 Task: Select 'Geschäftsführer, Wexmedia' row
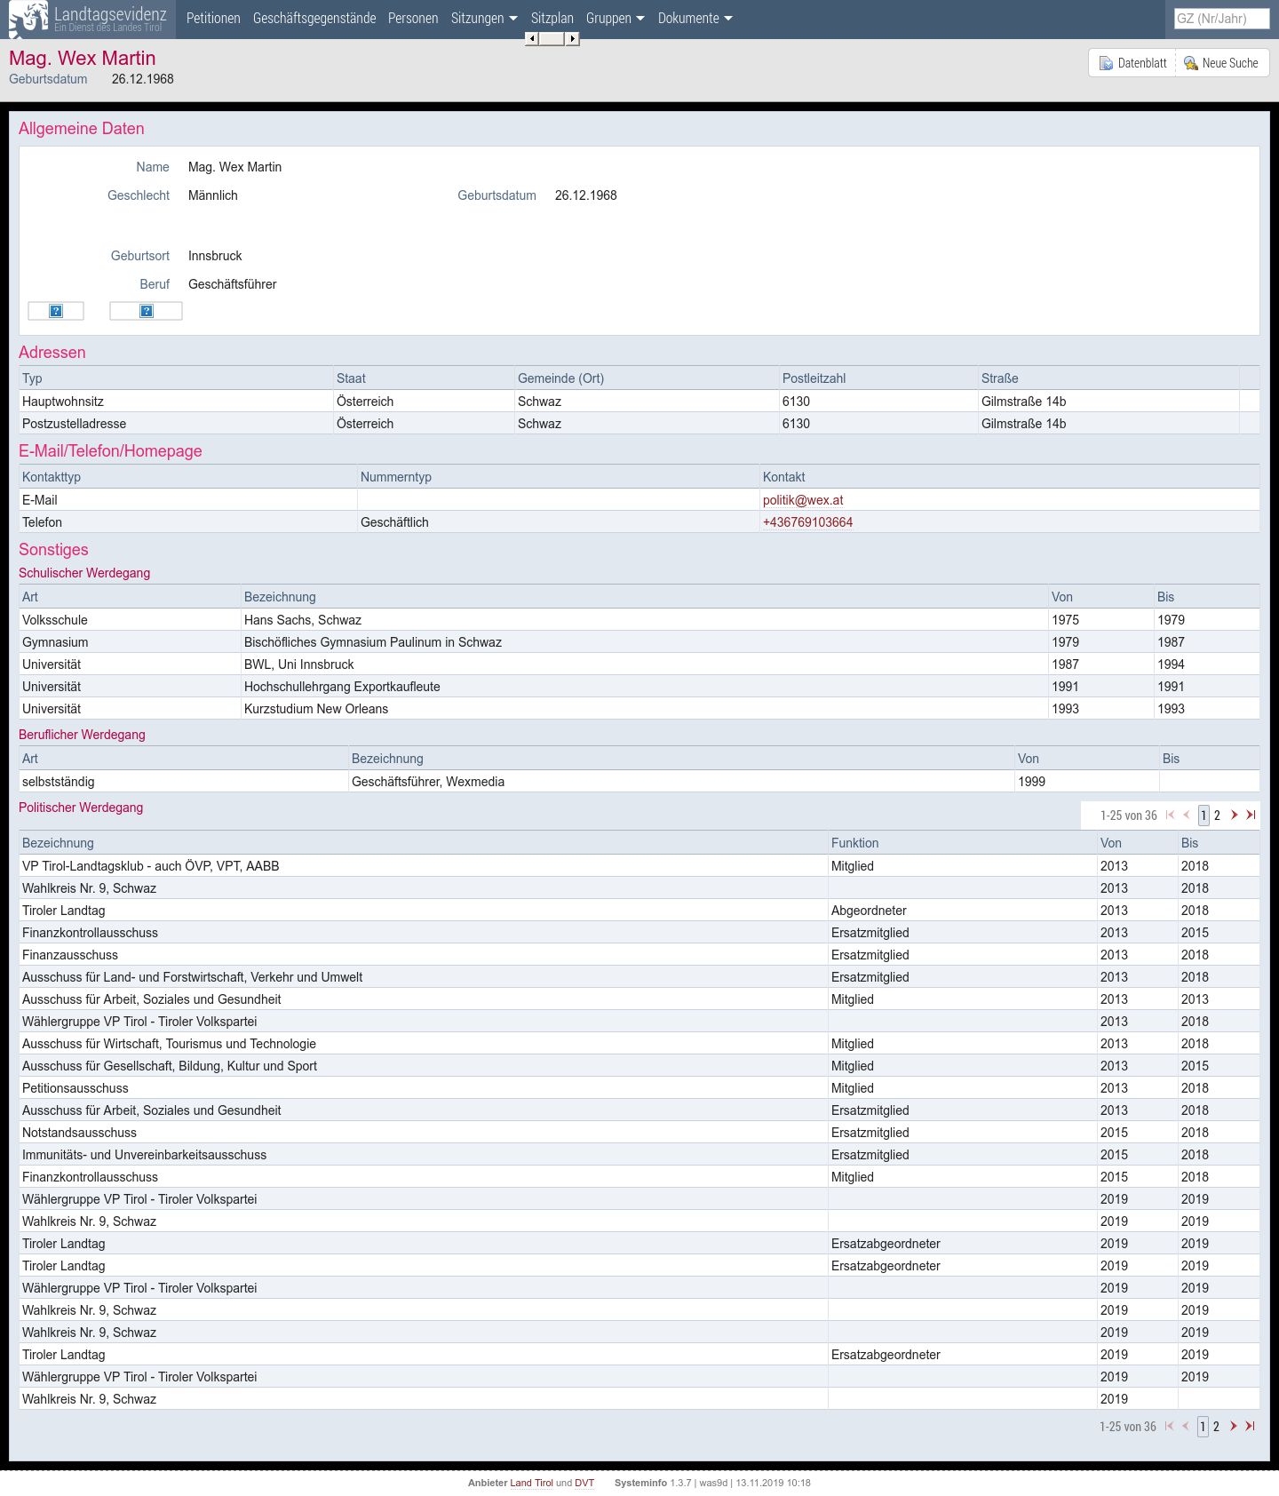[x=639, y=782]
